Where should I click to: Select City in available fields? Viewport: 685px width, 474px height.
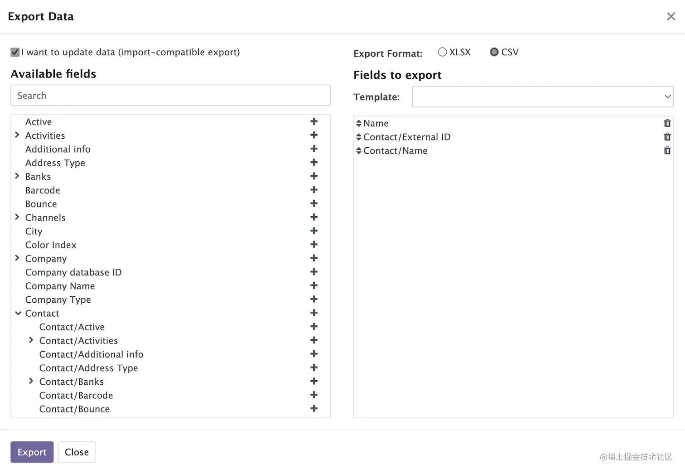click(x=34, y=231)
